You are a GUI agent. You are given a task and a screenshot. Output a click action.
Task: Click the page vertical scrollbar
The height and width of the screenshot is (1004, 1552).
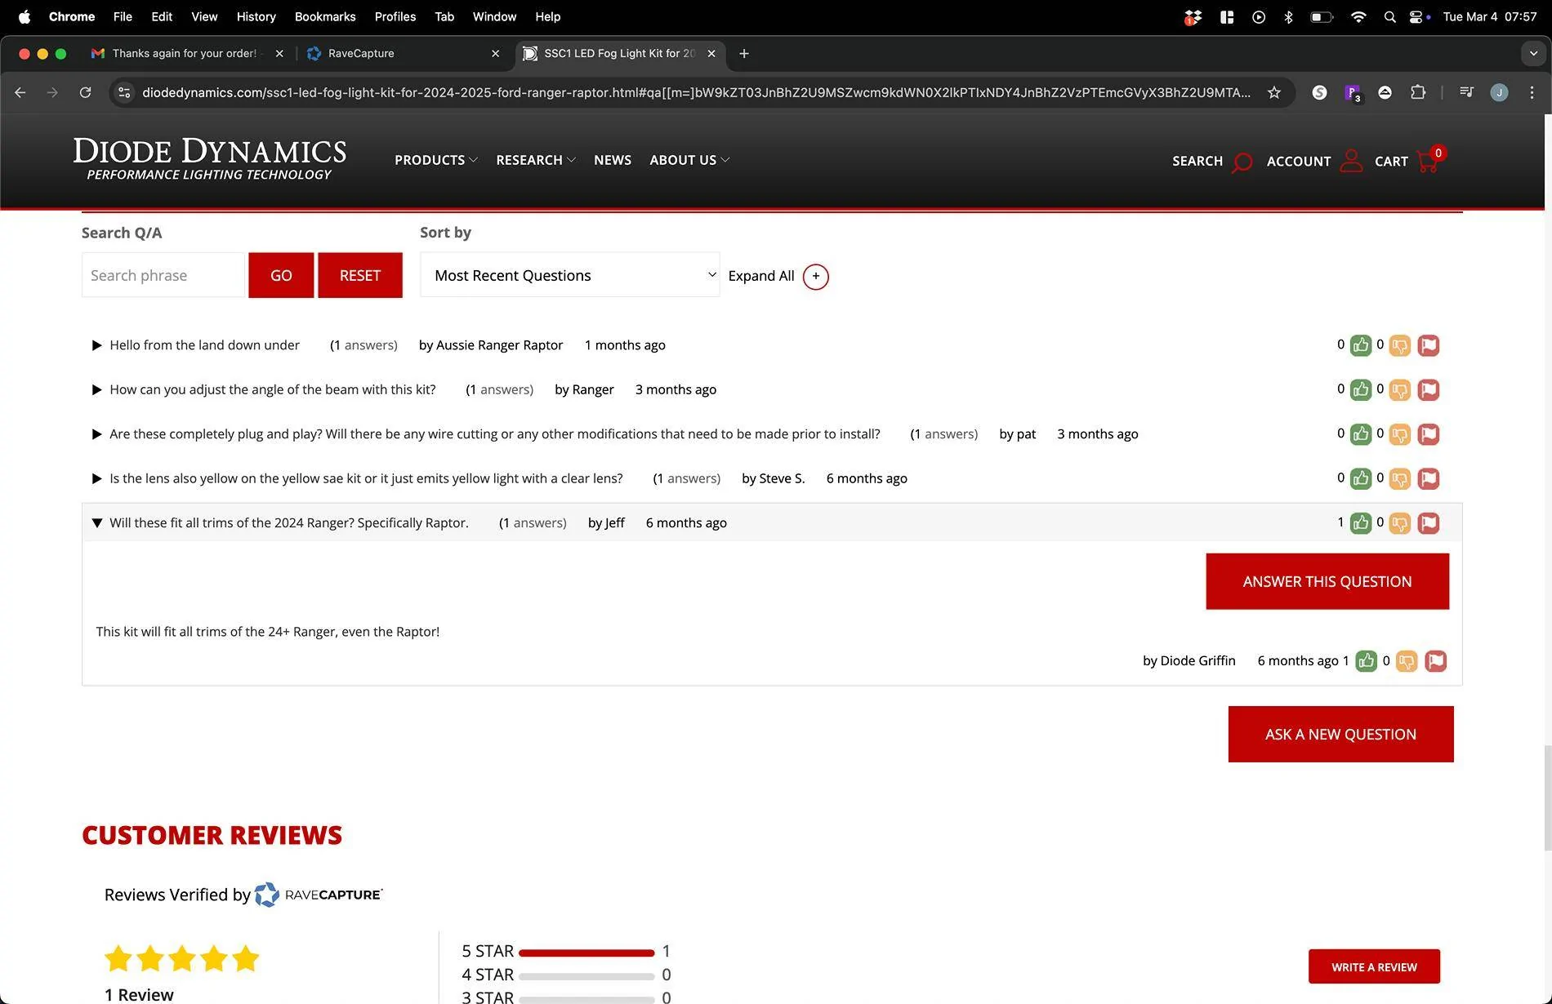(1547, 798)
